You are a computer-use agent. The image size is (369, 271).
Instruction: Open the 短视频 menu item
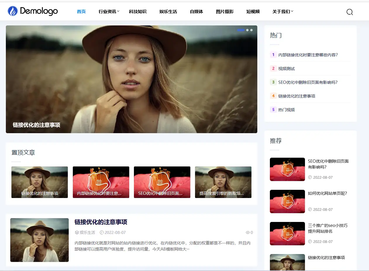pyautogui.click(x=253, y=12)
